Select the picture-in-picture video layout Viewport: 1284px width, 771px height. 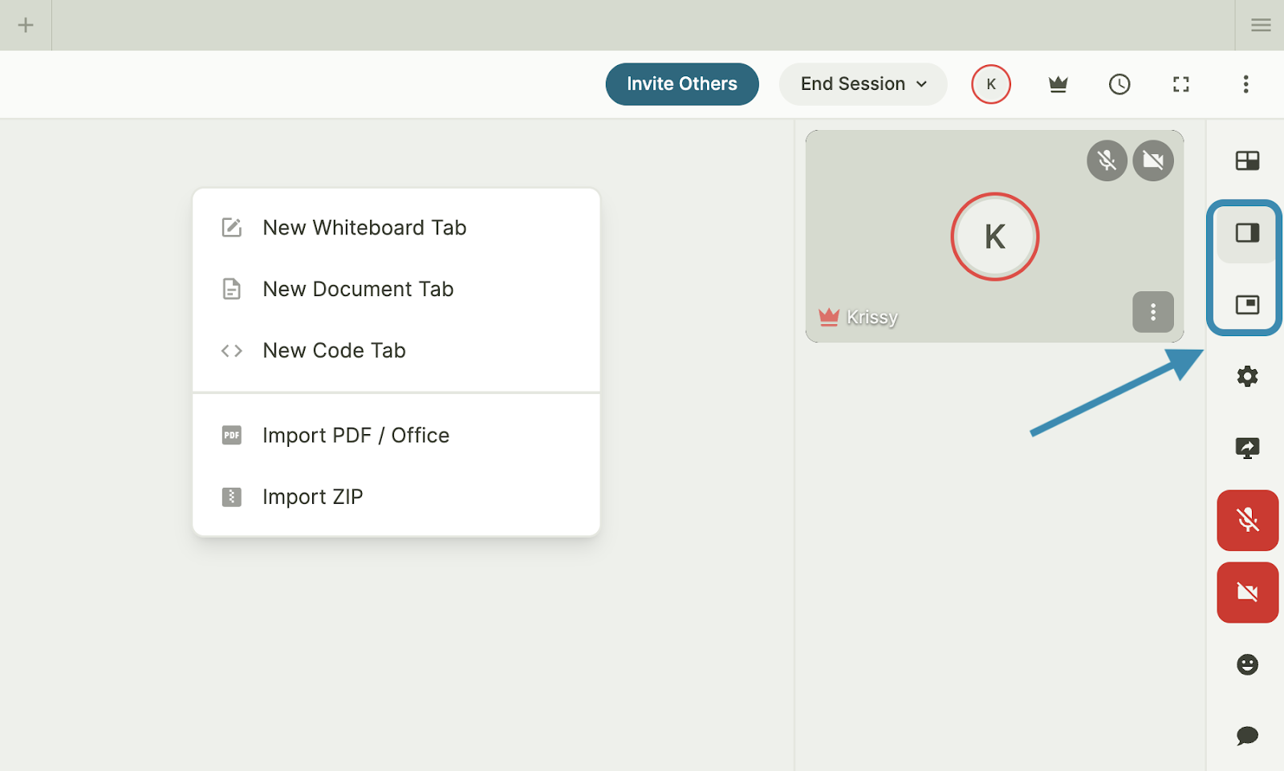click(x=1247, y=305)
